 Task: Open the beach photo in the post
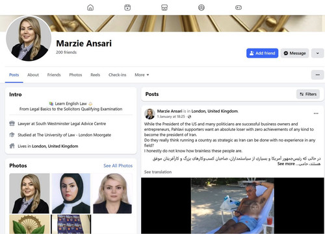[232, 205]
